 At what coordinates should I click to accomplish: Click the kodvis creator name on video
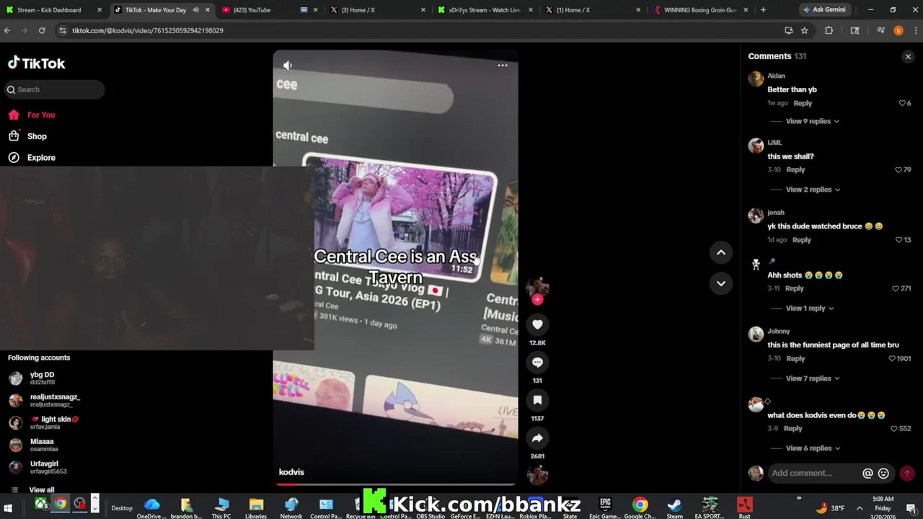tap(291, 472)
